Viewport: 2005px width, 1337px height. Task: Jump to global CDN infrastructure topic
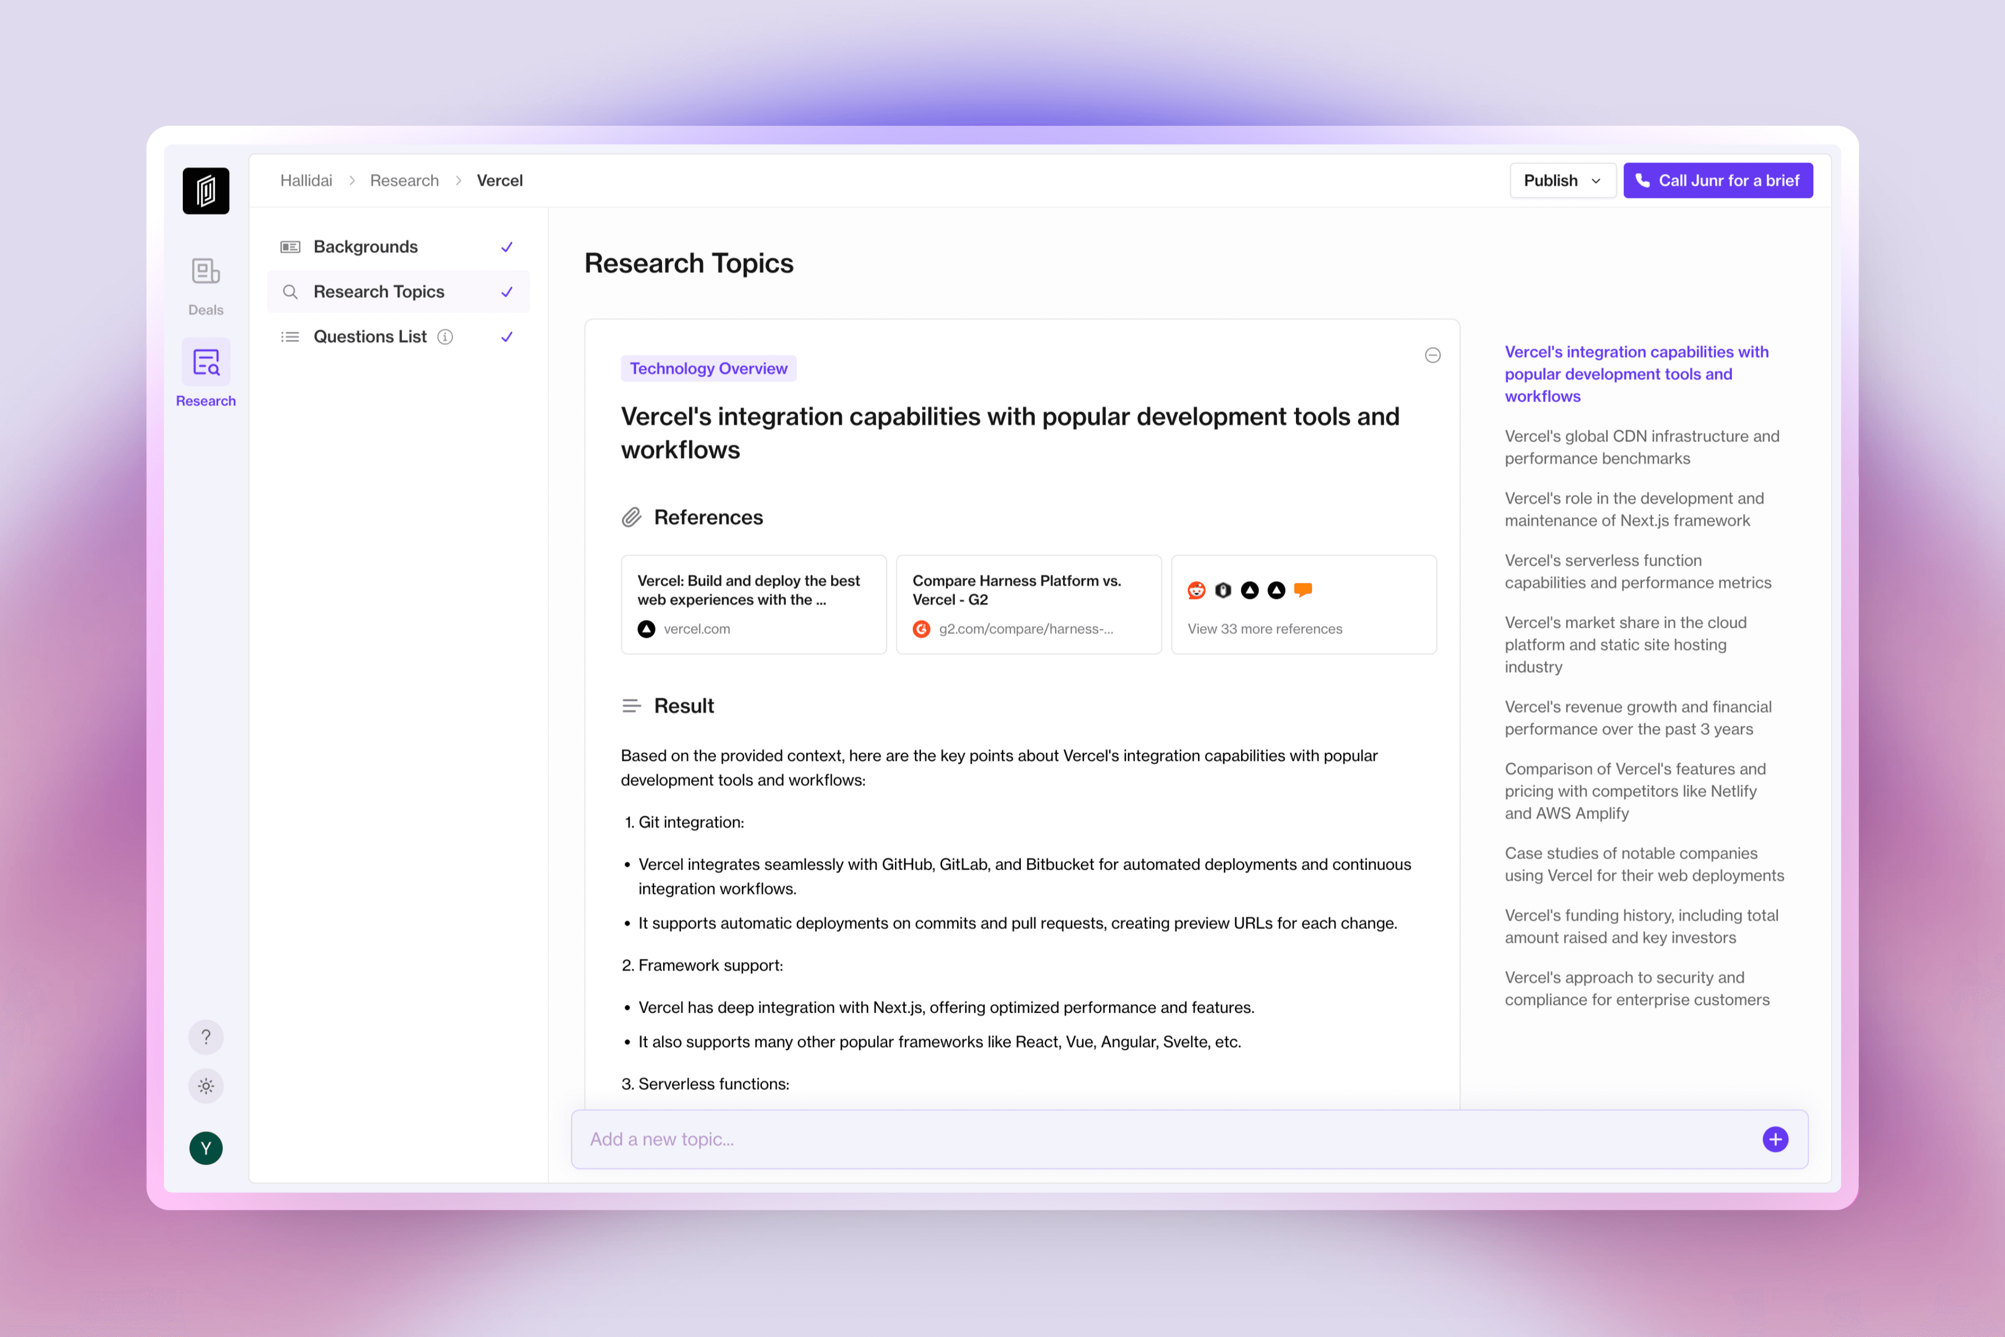pyautogui.click(x=1642, y=448)
